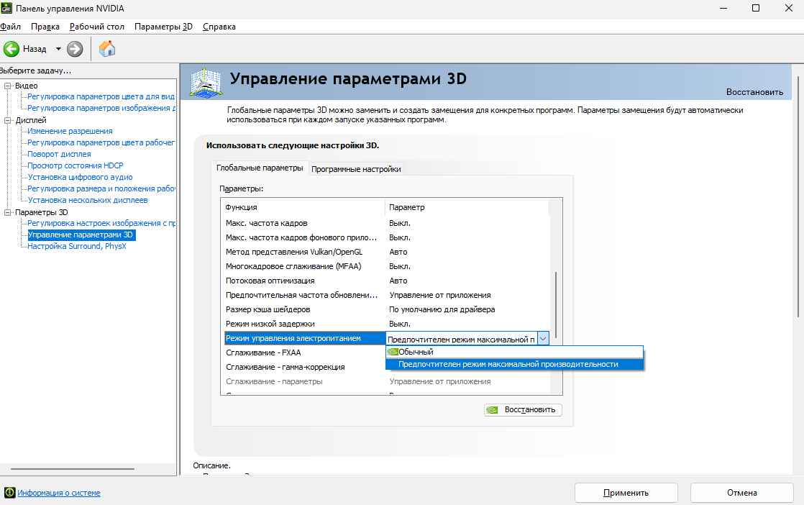Open Установка нескольких дисплеев

(88, 200)
